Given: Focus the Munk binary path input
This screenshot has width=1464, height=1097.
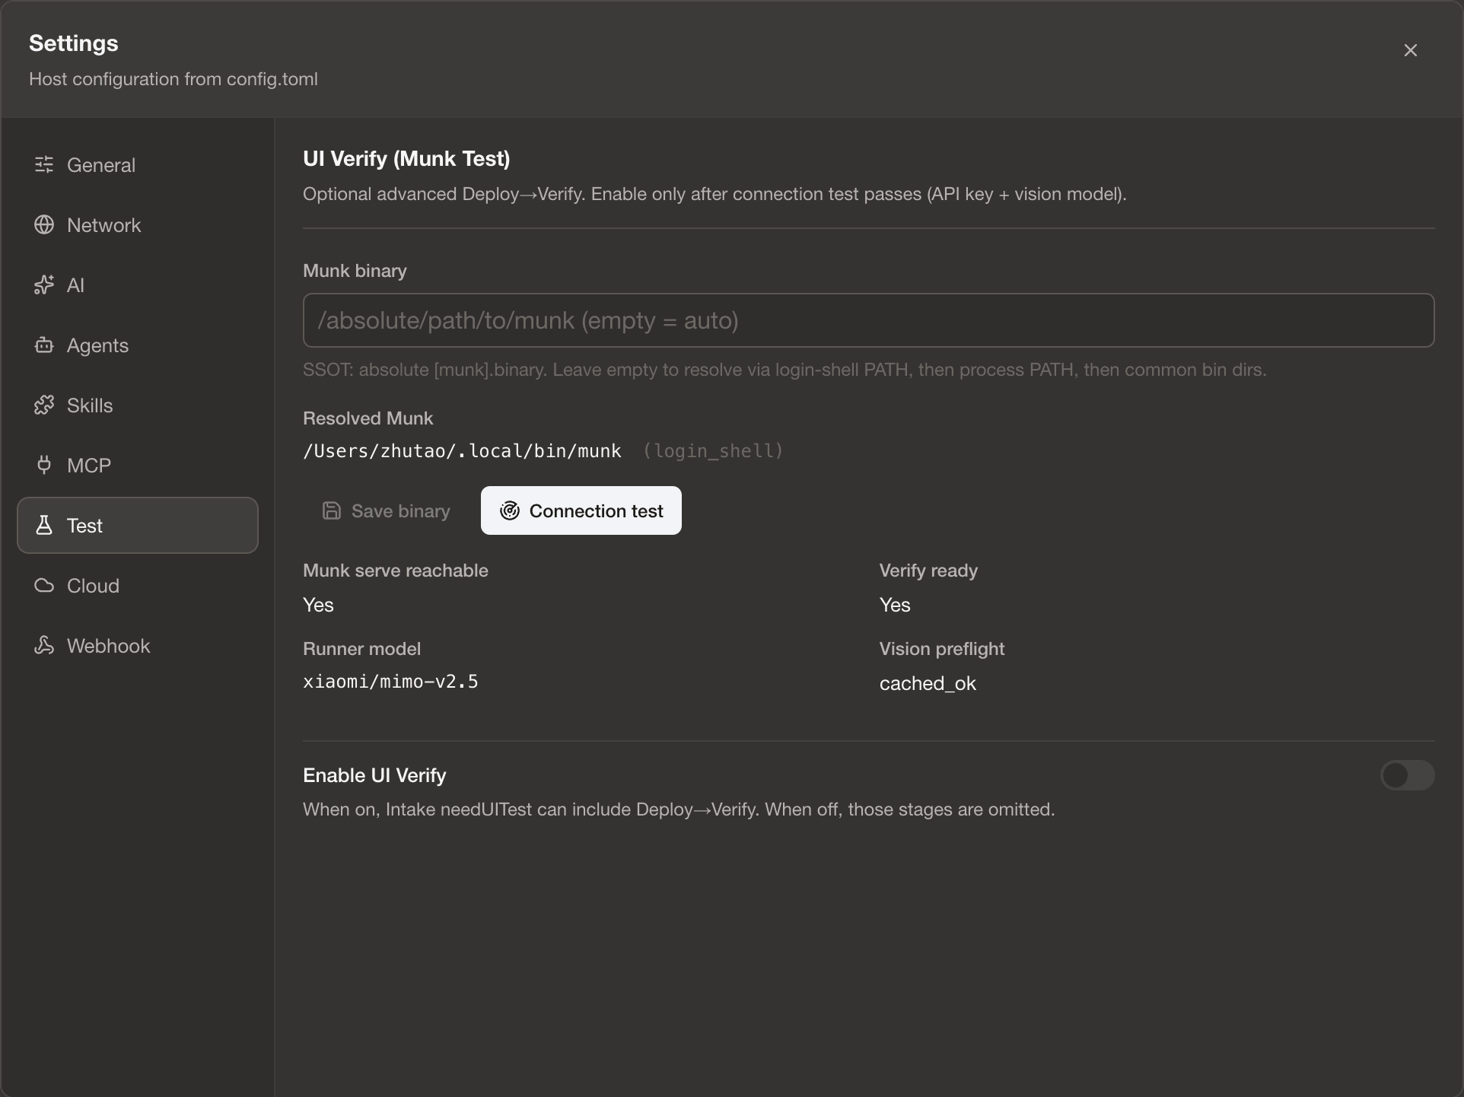Looking at the screenshot, I should (869, 320).
